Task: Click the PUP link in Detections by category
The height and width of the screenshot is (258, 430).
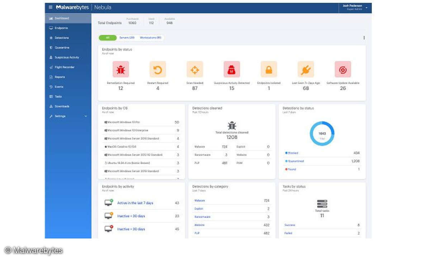Action: 197,233
